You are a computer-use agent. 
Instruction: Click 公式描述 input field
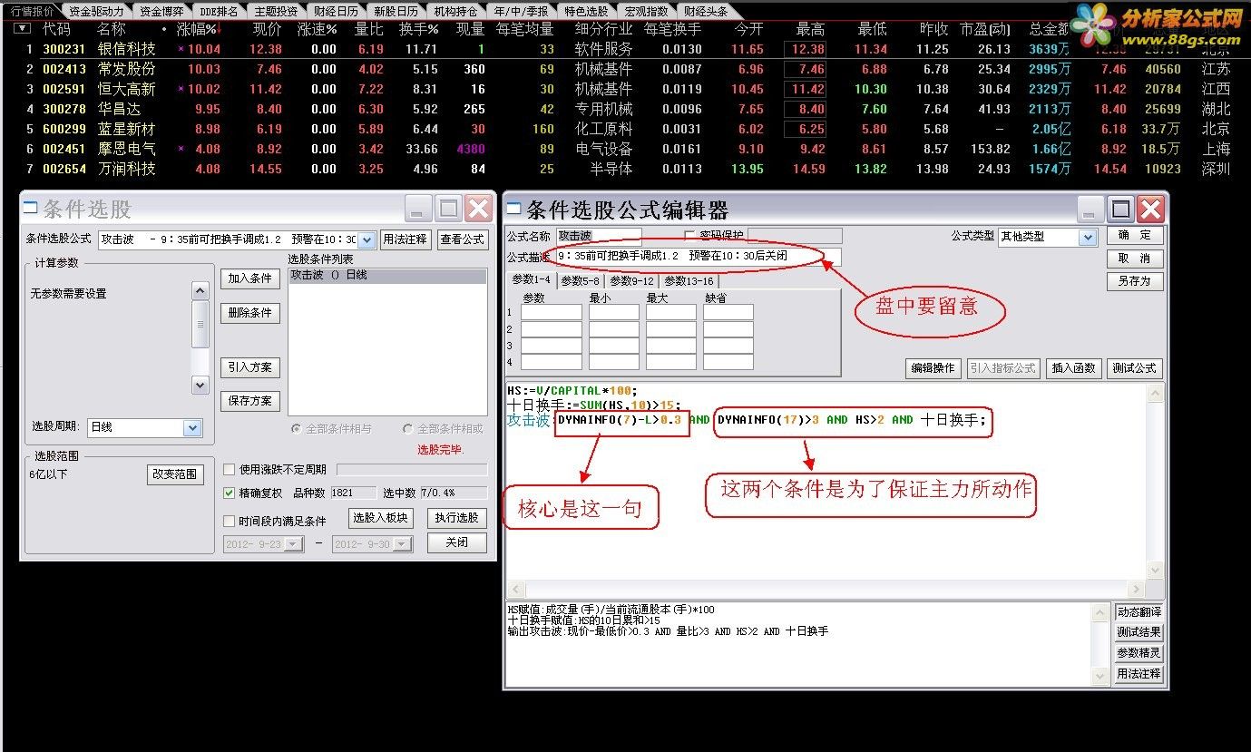click(699, 257)
